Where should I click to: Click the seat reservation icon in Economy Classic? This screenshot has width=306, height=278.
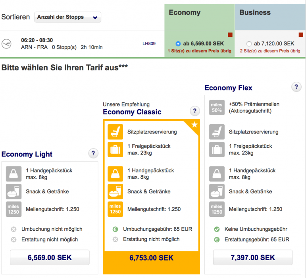[115, 132]
